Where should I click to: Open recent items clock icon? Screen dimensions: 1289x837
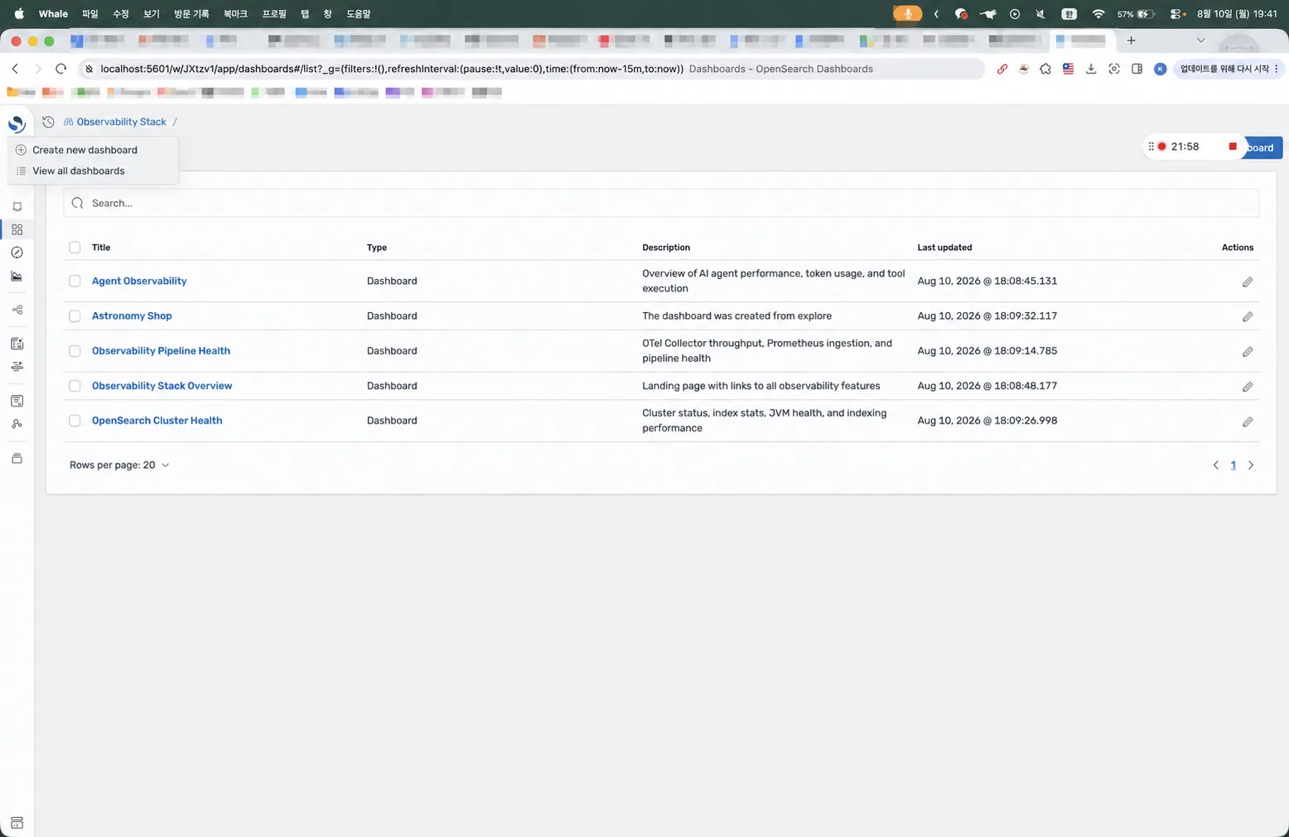click(48, 122)
